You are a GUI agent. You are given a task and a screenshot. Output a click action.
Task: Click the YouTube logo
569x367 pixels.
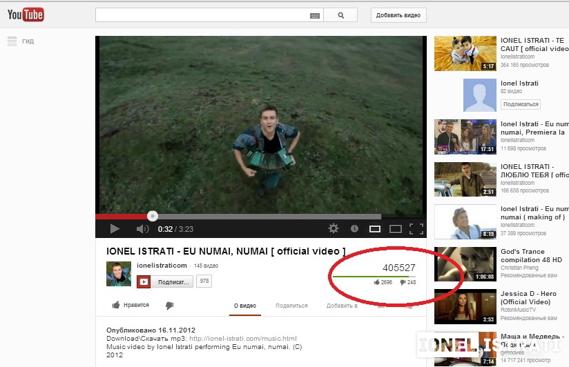tap(26, 14)
